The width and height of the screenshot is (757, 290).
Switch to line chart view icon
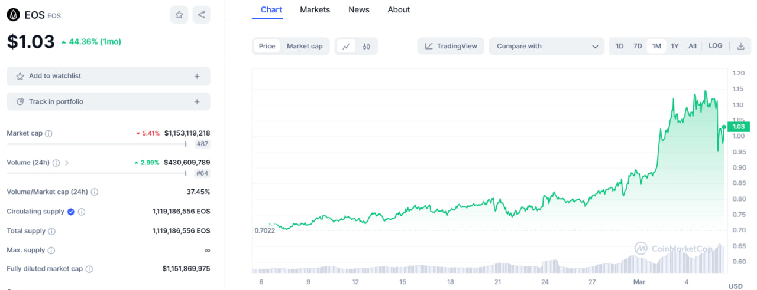pyautogui.click(x=346, y=46)
